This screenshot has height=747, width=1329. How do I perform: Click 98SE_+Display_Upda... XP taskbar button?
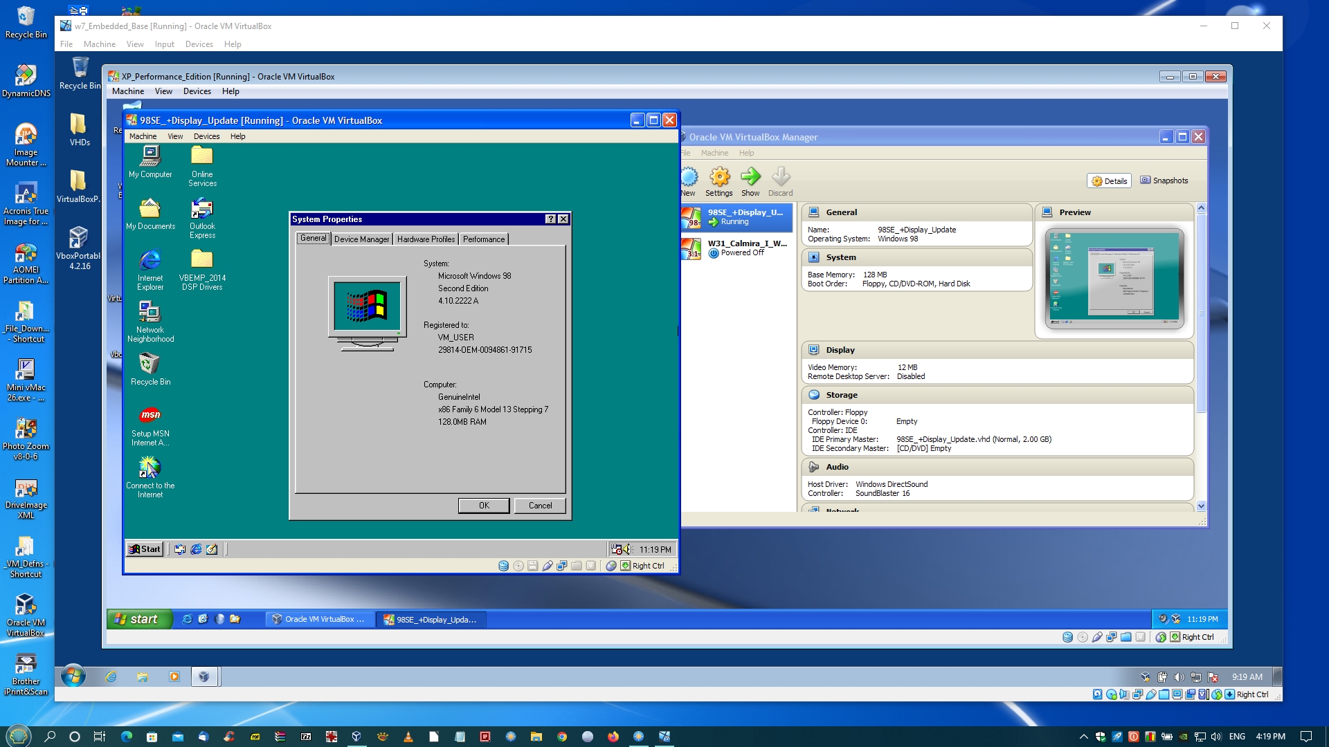pyautogui.click(x=431, y=619)
